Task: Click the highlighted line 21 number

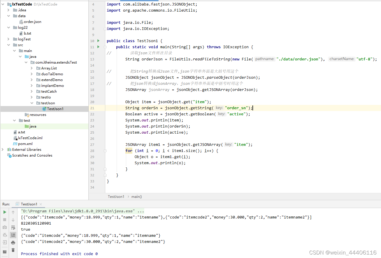Action: coord(92,108)
